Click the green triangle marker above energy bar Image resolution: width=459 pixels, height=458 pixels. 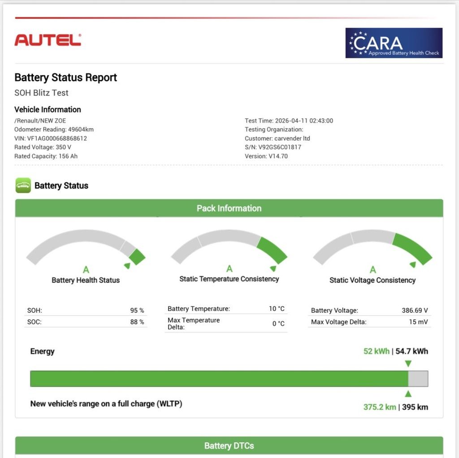click(x=408, y=363)
